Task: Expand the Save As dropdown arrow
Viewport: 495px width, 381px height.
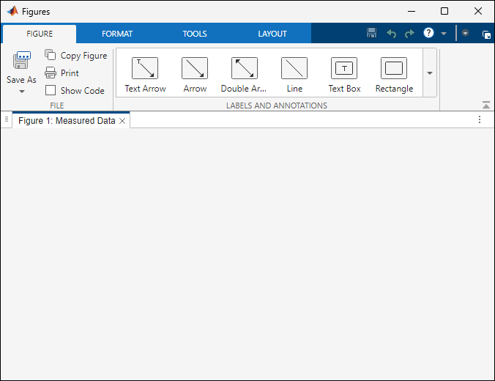Action: [22, 92]
